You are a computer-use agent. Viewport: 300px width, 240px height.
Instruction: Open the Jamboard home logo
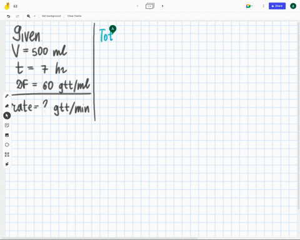[7, 6]
